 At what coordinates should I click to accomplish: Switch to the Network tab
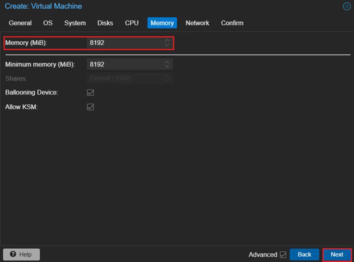197,23
